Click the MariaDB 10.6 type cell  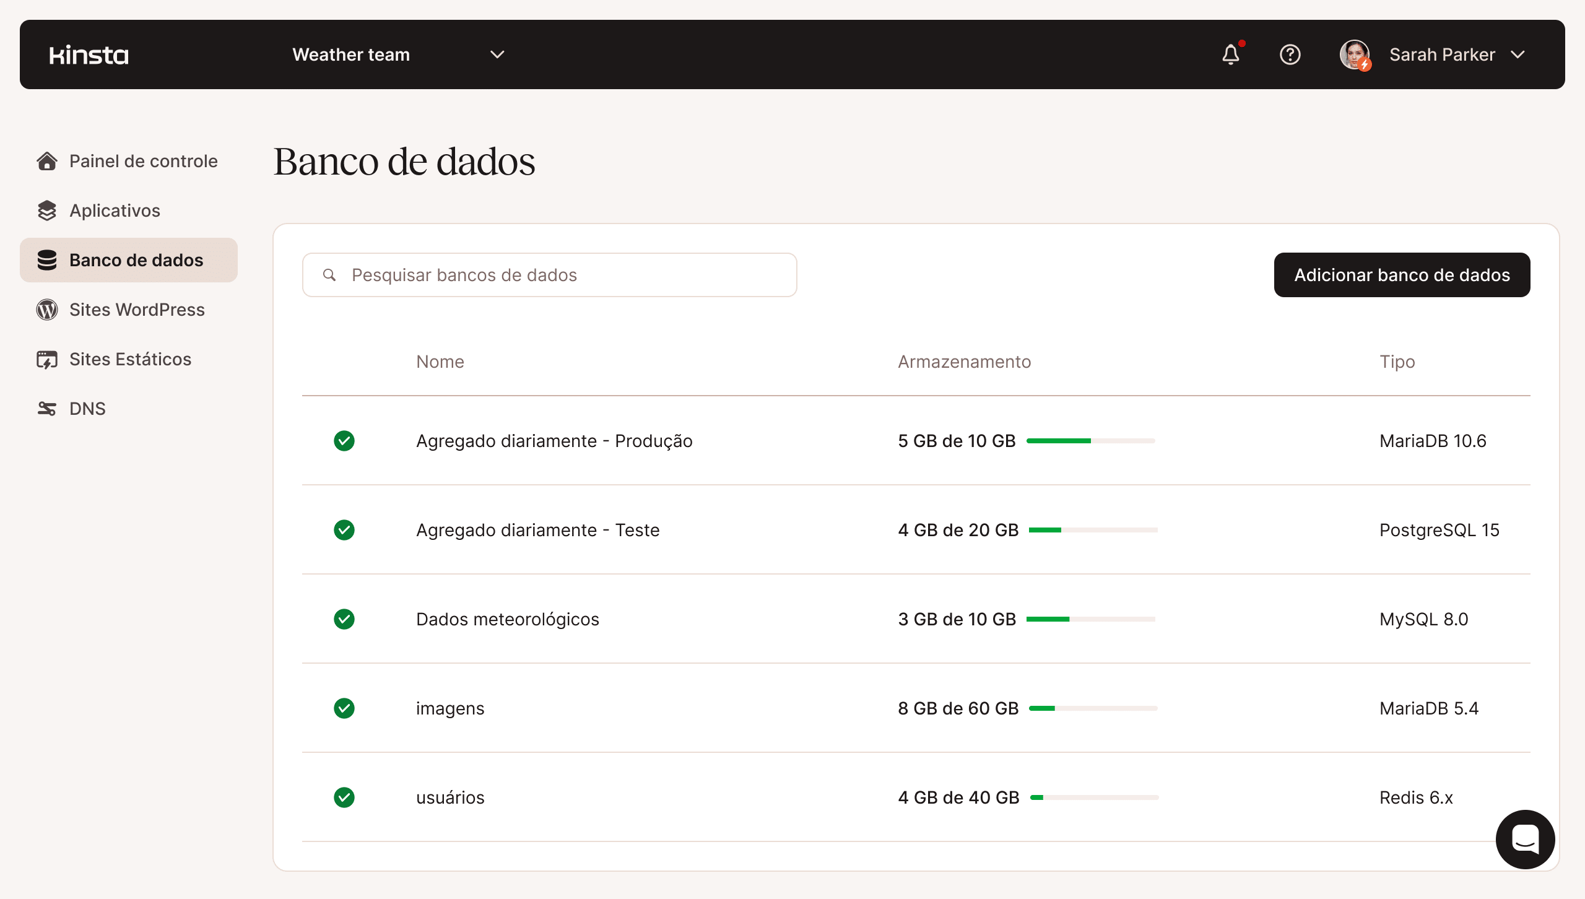coord(1433,441)
